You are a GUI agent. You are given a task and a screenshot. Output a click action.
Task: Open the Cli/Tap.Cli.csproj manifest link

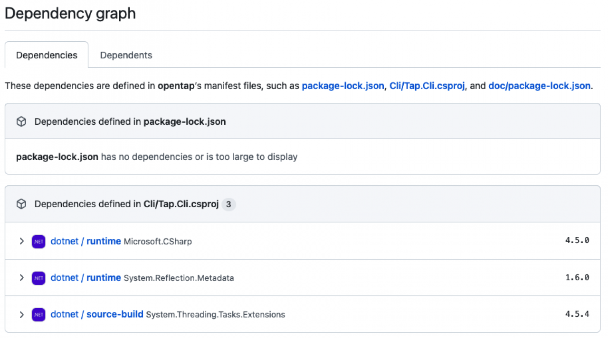click(427, 86)
